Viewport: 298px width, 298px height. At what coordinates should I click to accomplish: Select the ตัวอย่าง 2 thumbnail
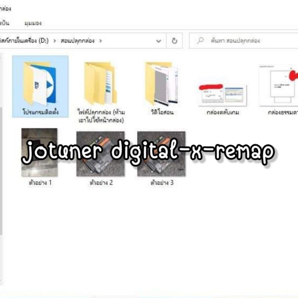point(101,154)
